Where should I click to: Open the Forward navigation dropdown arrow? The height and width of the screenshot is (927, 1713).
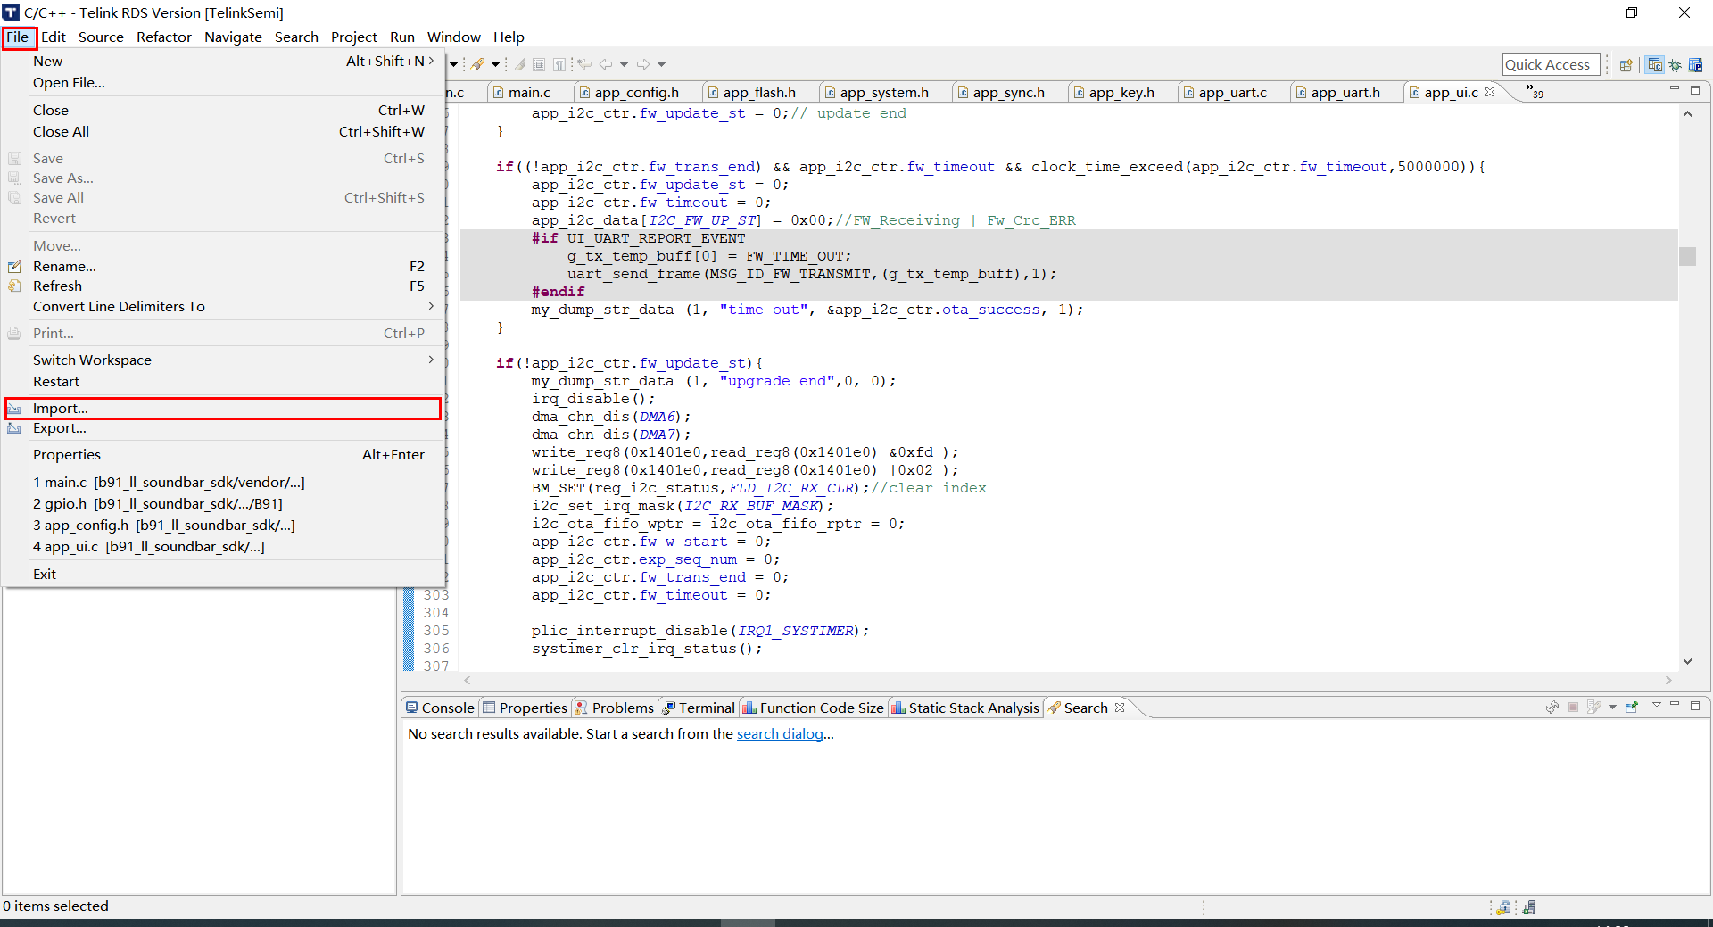662,64
